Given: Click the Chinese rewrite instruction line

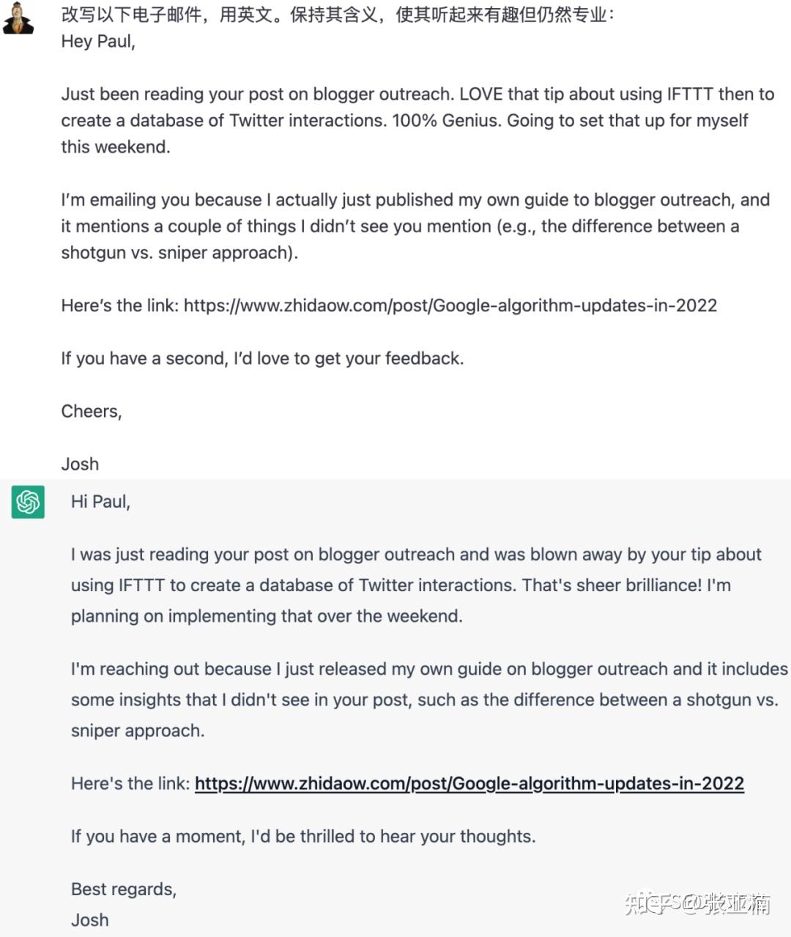Looking at the screenshot, I should 337,15.
